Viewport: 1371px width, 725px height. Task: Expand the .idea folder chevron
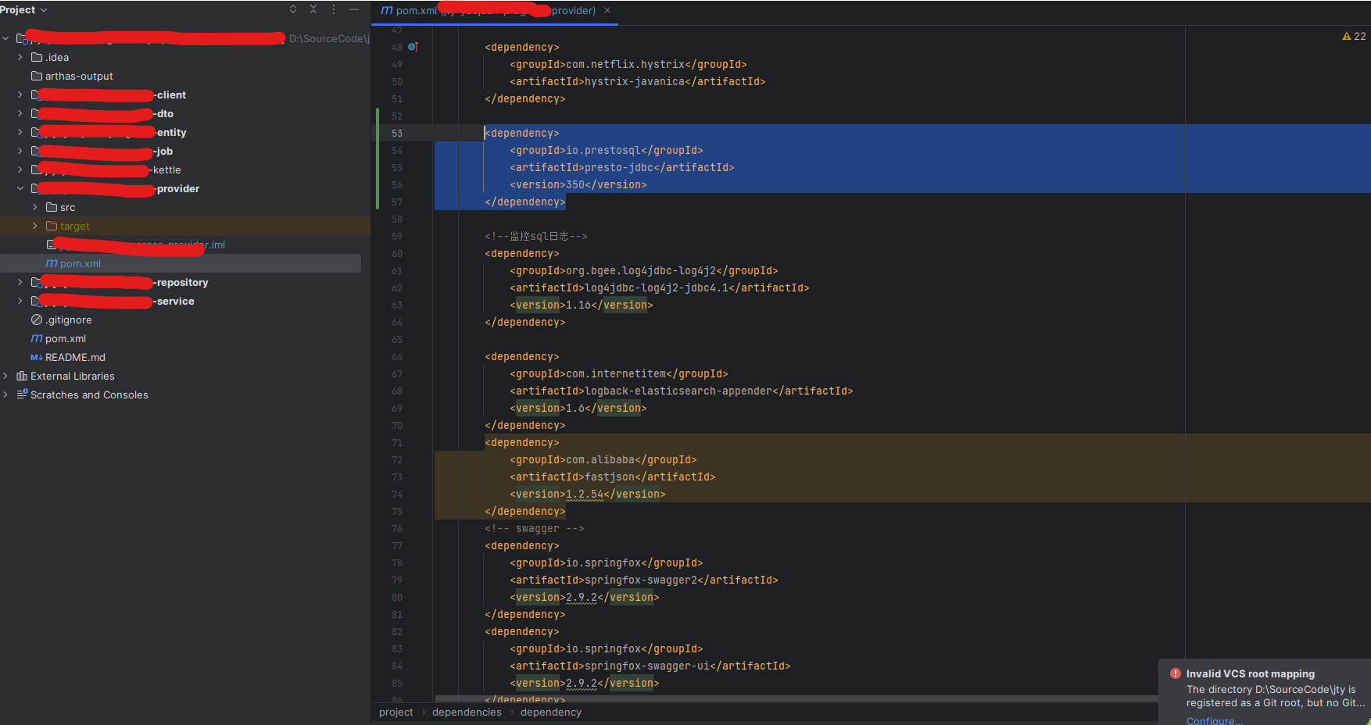[20, 57]
